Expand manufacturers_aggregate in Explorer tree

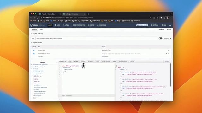(x=32, y=65)
